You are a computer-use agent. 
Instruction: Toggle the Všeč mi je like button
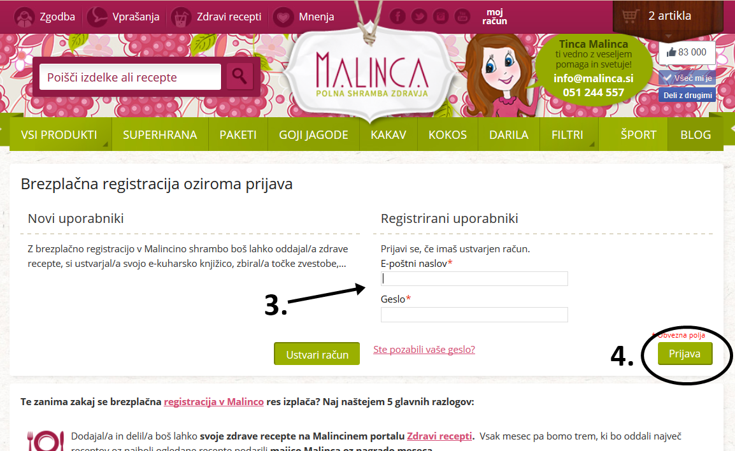687,78
